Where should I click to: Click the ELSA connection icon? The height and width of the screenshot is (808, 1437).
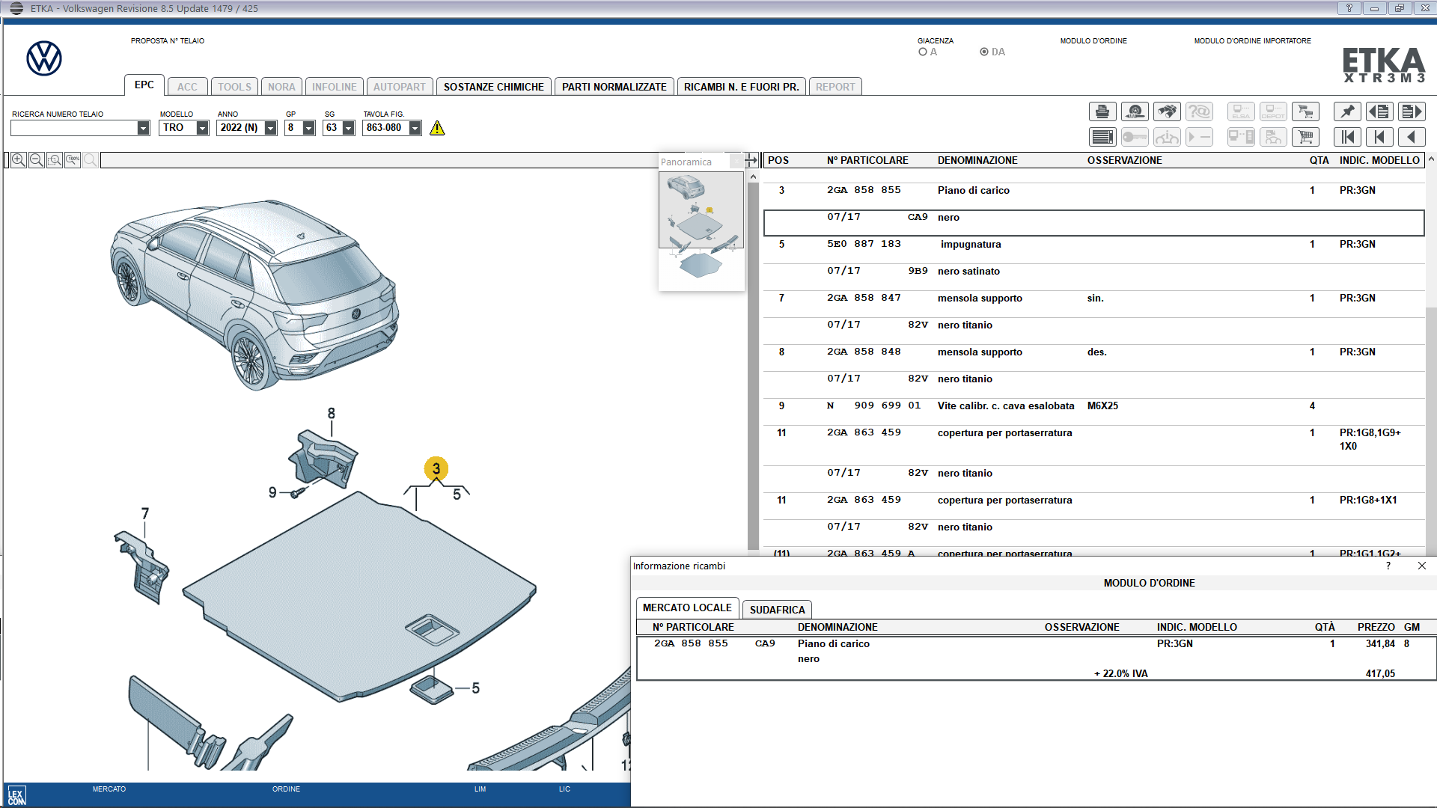1241,111
